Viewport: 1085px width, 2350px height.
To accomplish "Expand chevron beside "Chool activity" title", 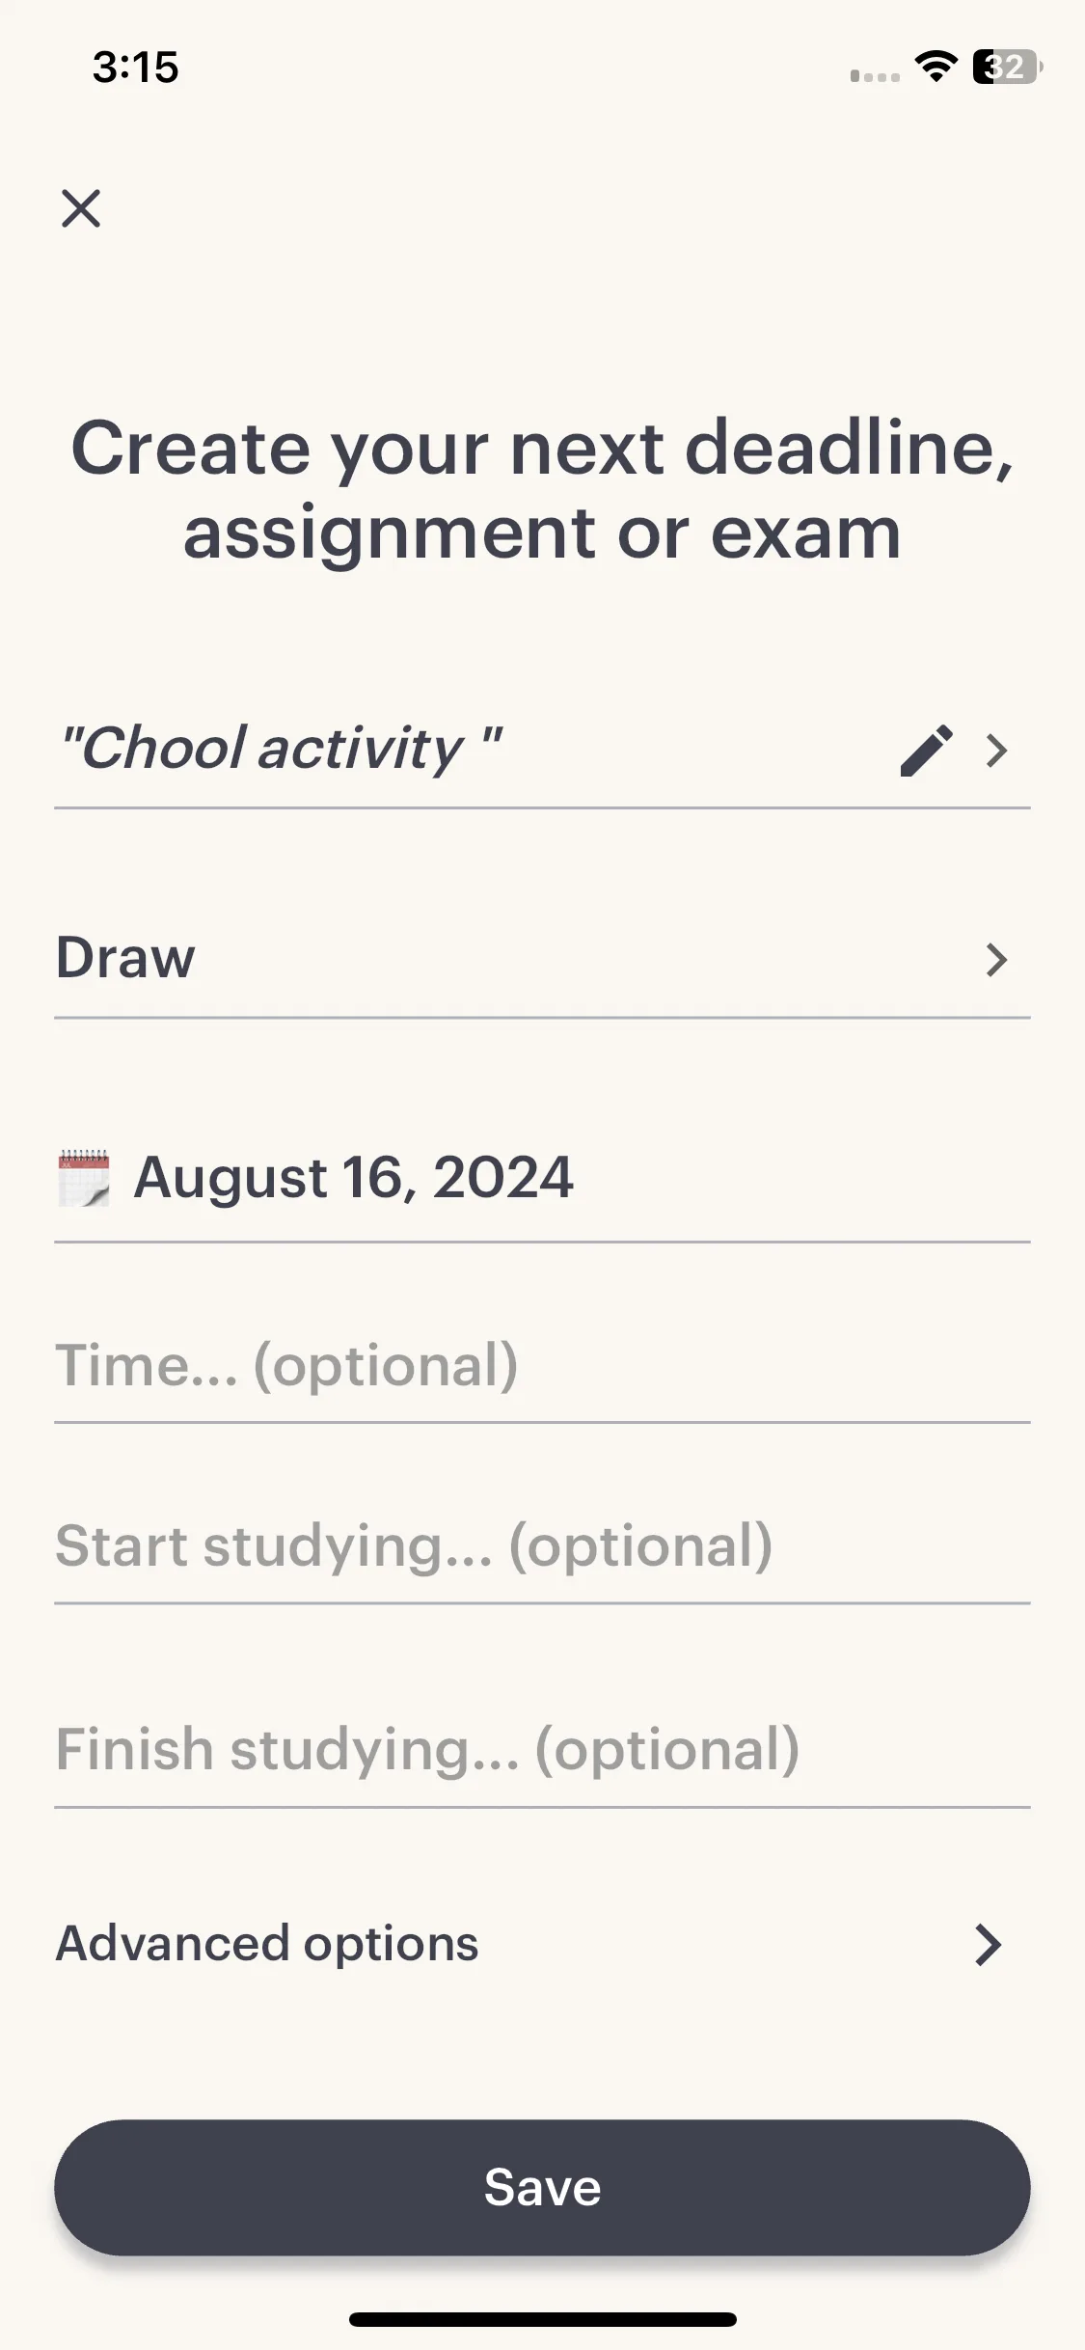I will click(997, 751).
